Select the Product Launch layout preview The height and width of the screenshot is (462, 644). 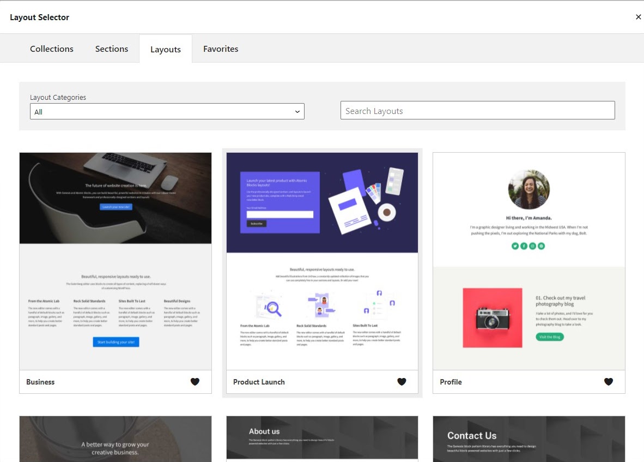(x=322, y=261)
